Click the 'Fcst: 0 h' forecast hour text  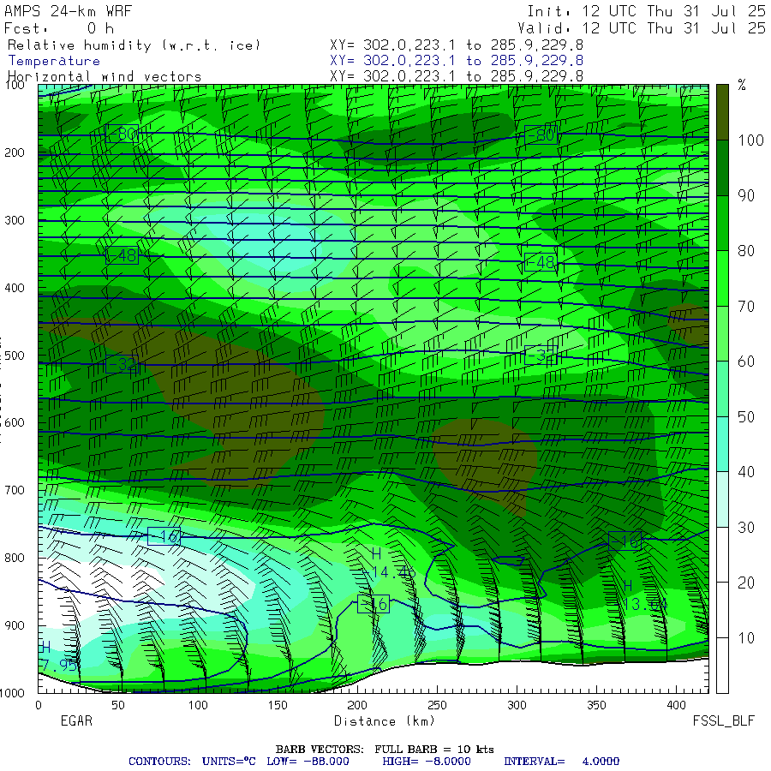(59, 28)
